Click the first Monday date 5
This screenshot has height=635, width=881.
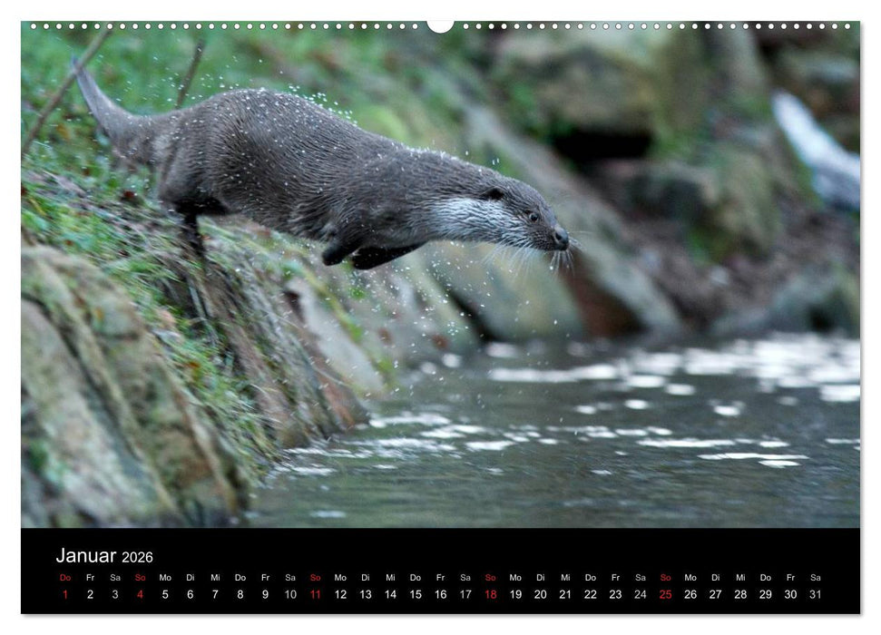[163, 592]
